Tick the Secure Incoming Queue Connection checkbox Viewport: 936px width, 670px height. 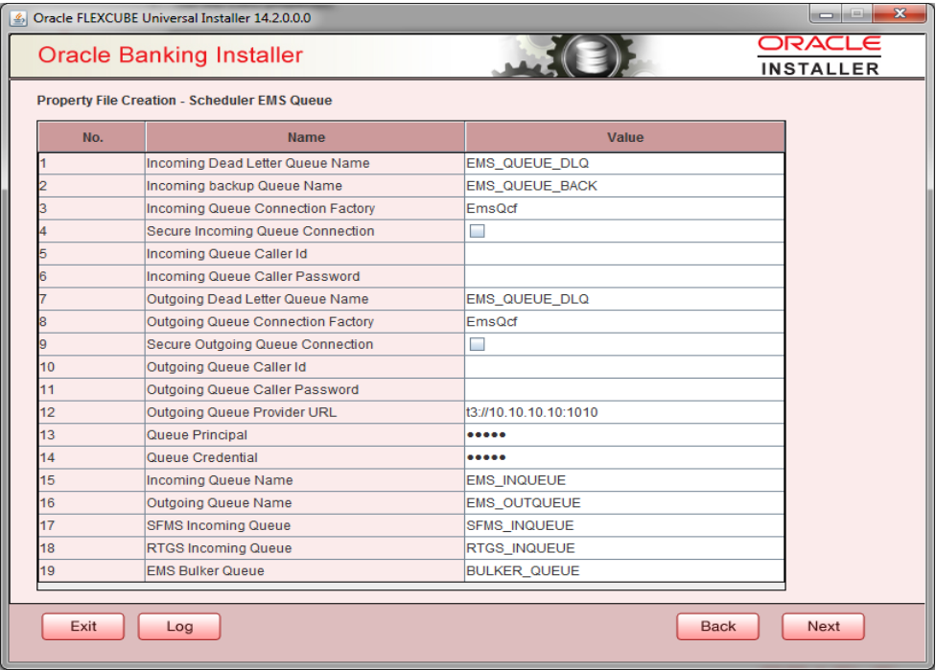477,231
